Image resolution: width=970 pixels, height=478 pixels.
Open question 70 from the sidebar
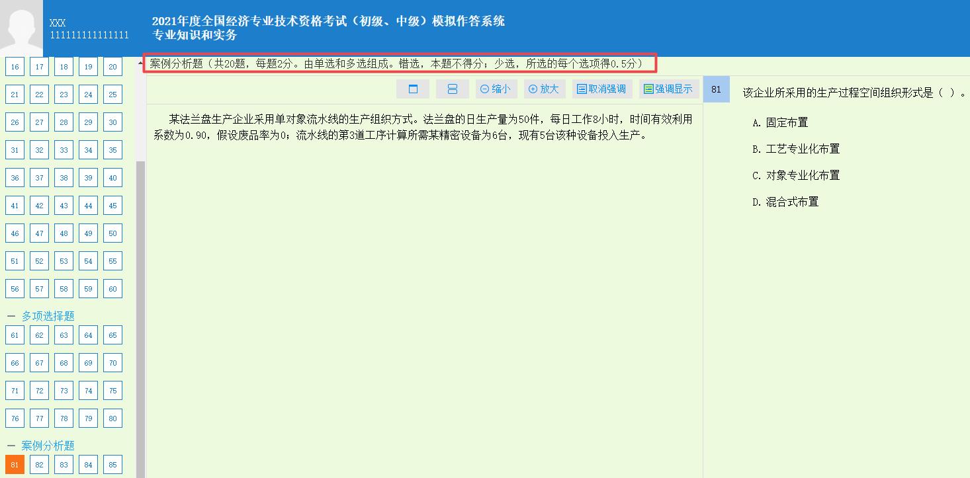coord(112,362)
